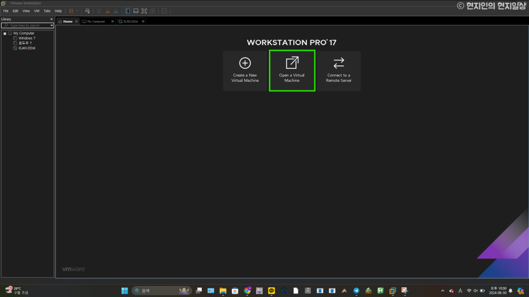Open the power options dropdown arrow beside Pause

[77, 11]
